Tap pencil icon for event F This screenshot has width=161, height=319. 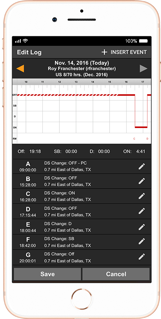[x=142, y=242]
